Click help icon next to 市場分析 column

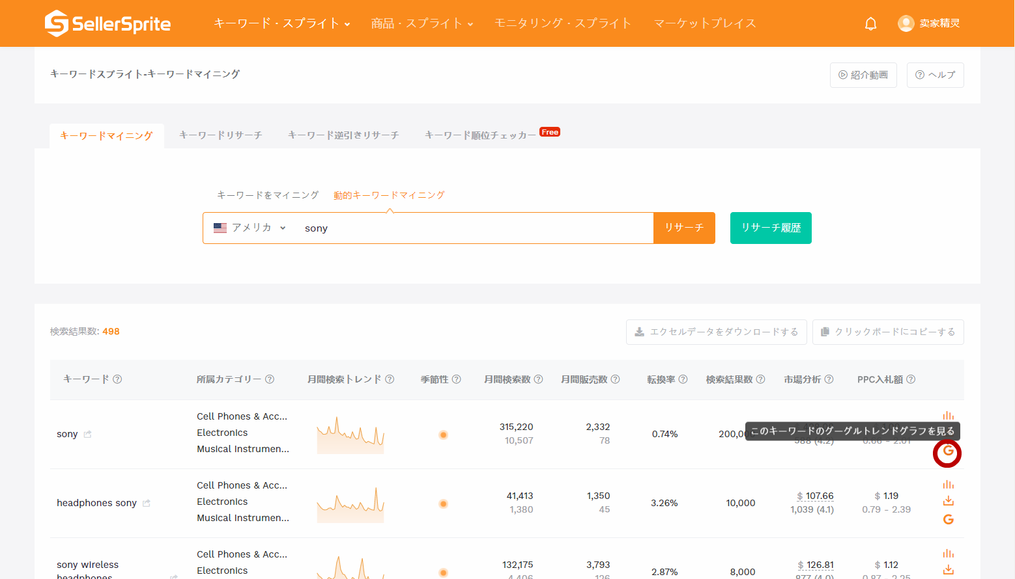829,379
